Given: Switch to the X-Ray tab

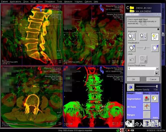Looking at the screenshot, I should pos(155,93).
